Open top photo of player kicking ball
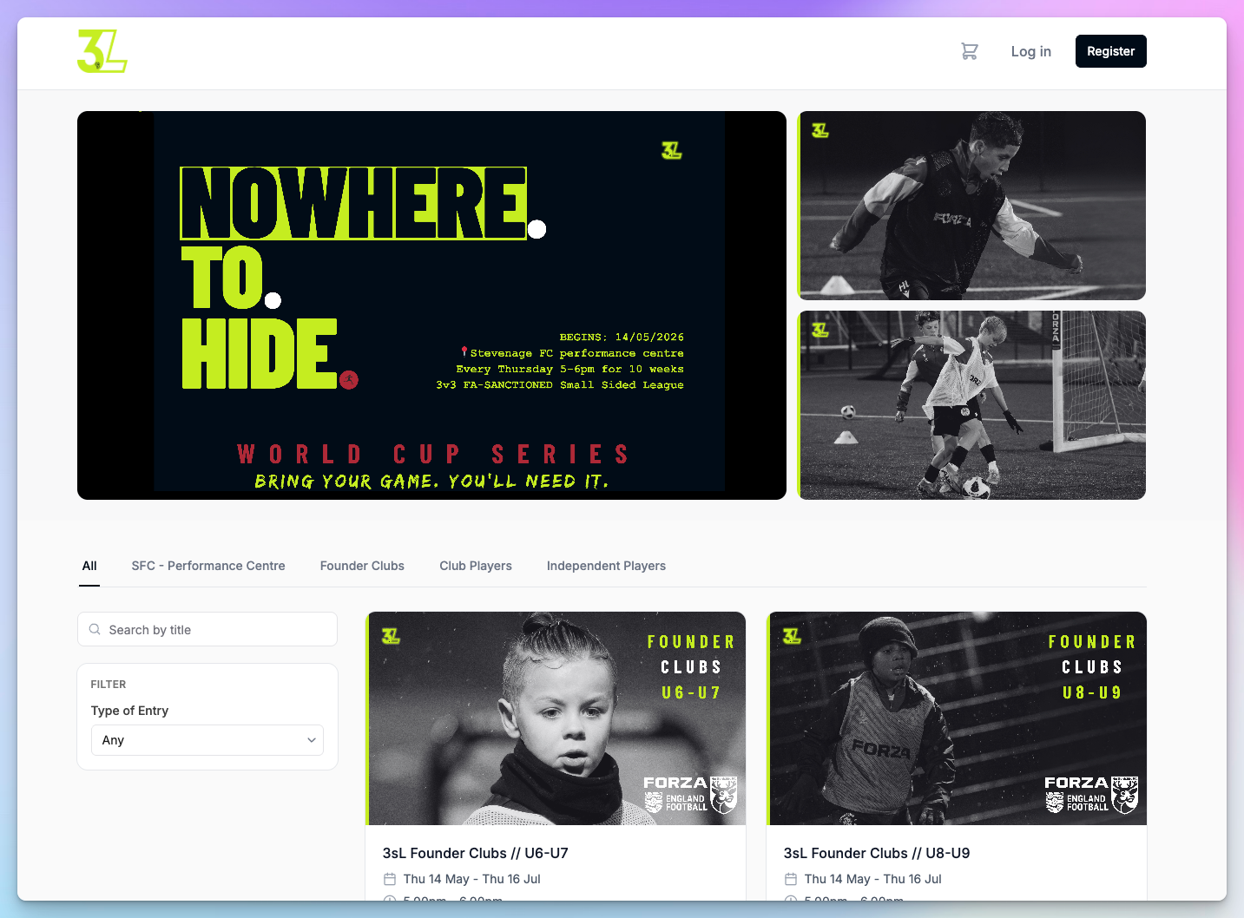Image resolution: width=1244 pixels, height=918 pixels. point(971,206)
